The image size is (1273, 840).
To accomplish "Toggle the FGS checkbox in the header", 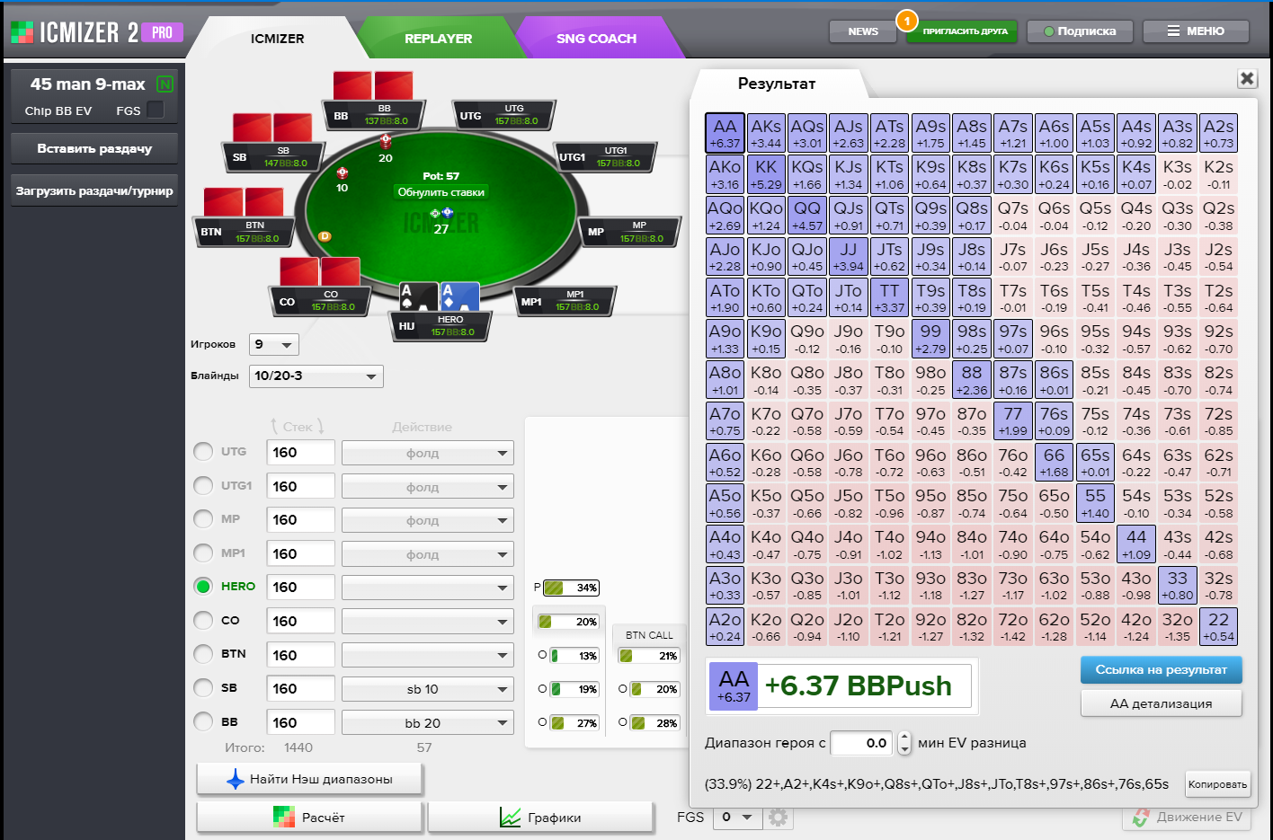I will [x=156, y=111].
